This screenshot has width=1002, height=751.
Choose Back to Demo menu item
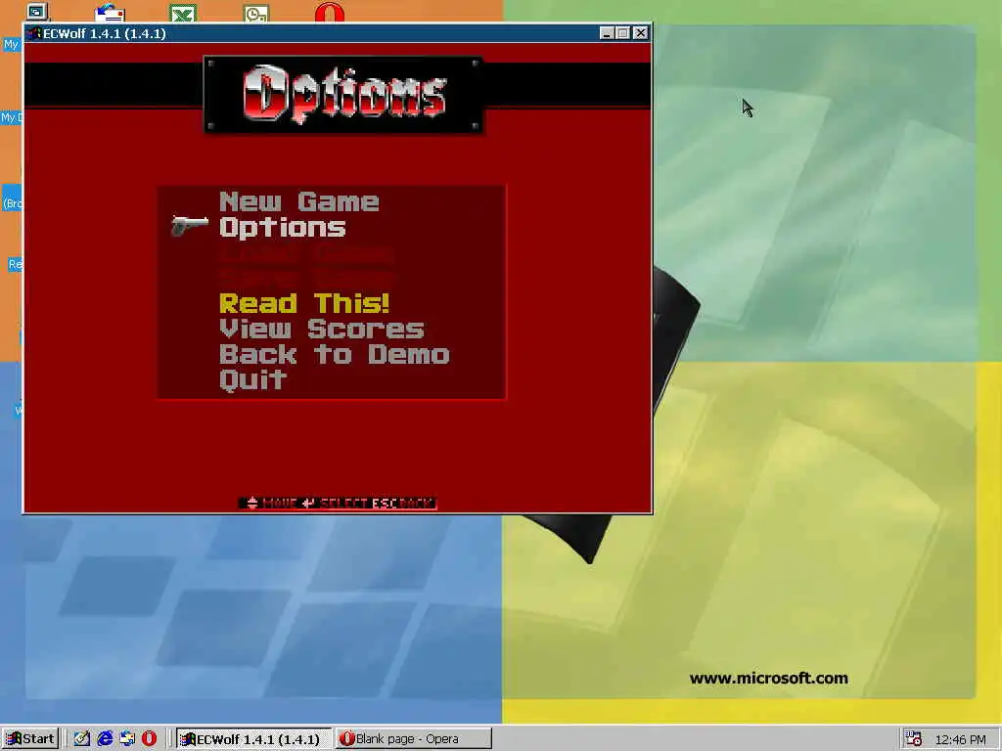coord(335,354)
